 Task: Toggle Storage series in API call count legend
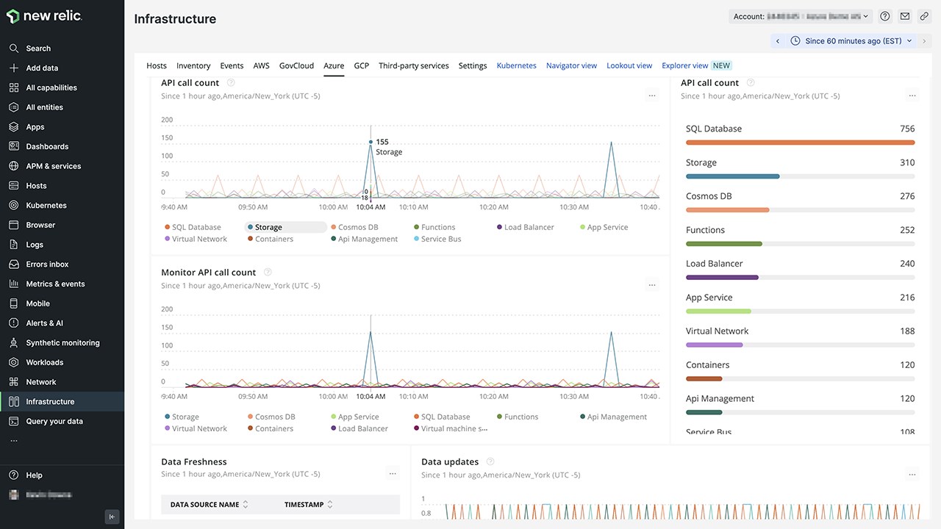[285, 227]
